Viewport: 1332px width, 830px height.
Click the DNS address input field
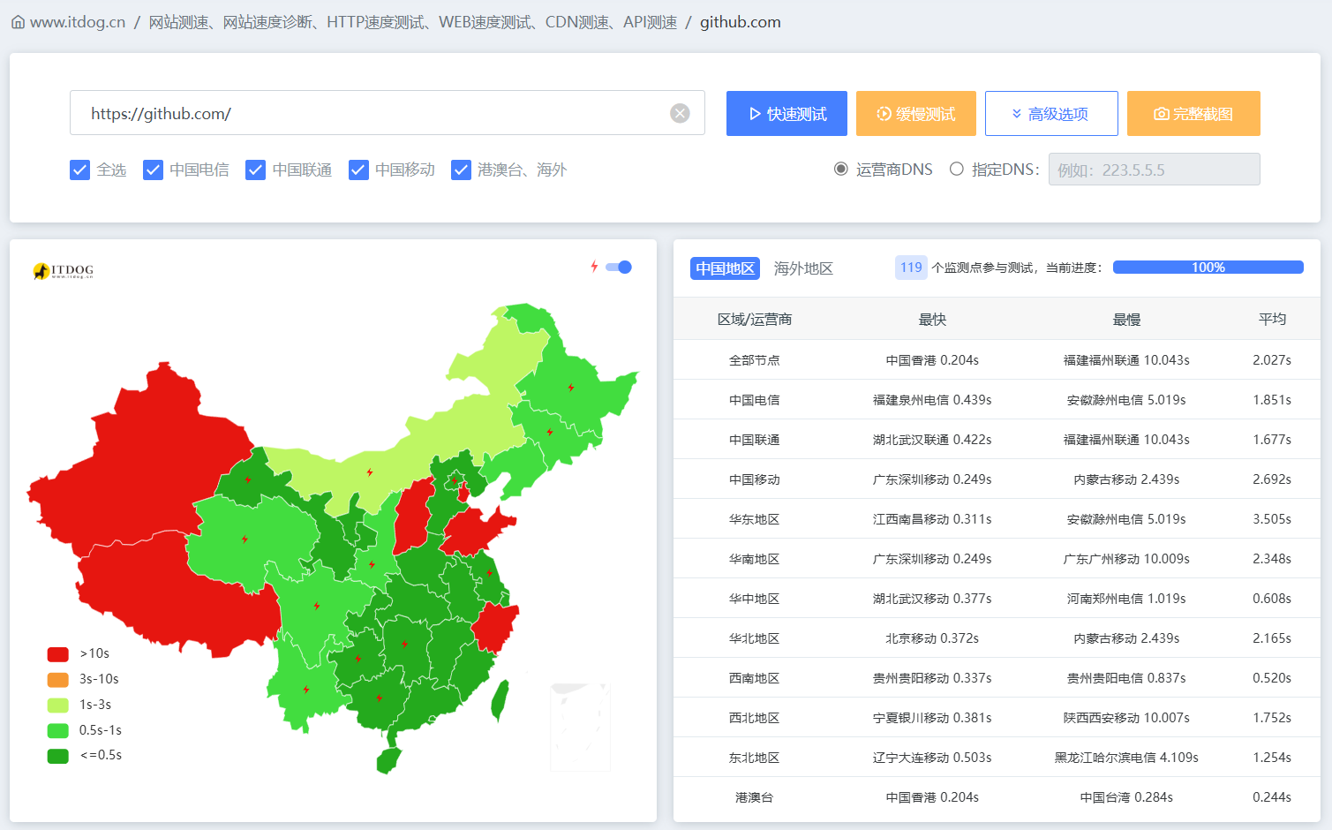click(x=1154, y=170)
